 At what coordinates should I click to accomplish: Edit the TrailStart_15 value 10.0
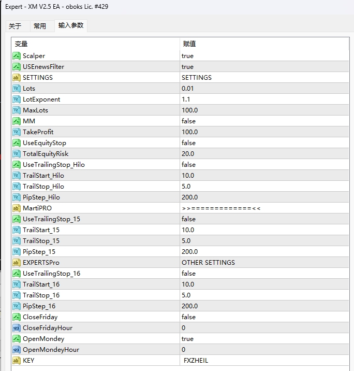tap(264, 230)
